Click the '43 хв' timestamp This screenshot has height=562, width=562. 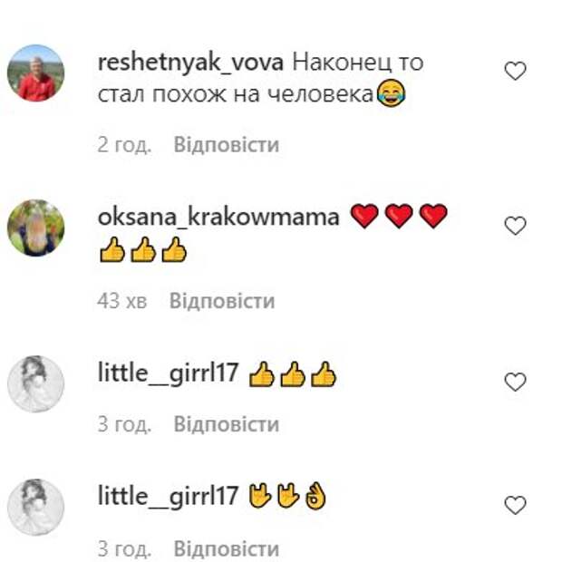pyautogui.click(x=121, y=300)
